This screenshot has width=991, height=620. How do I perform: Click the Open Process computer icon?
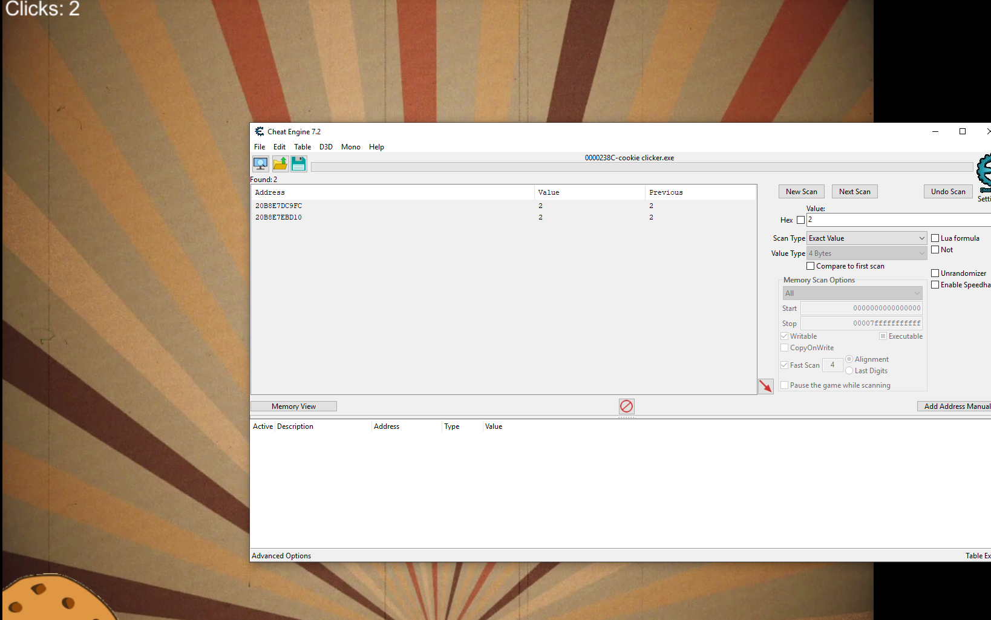(260, 163)
